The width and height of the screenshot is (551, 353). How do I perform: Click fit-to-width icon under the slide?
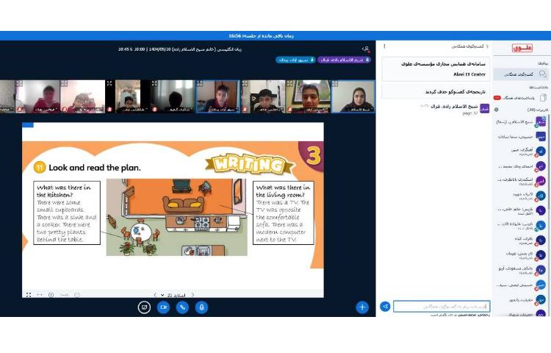coord(40,295)
